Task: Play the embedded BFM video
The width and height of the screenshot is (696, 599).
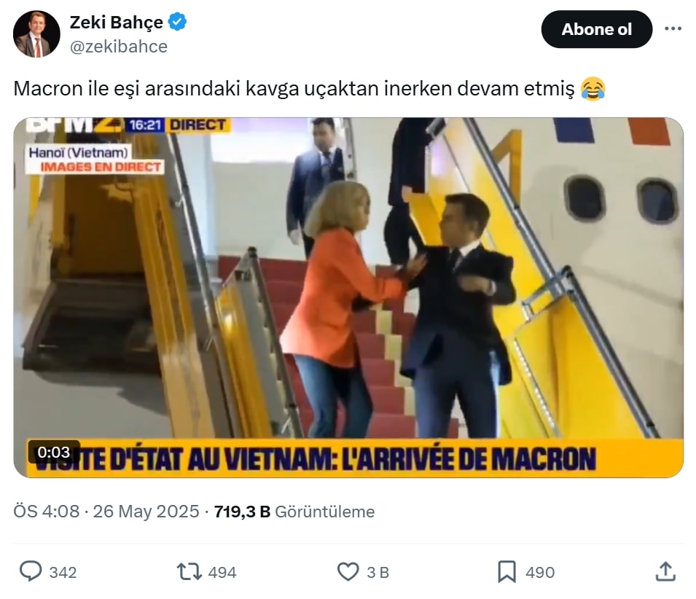Action: [x=348, y=297]
